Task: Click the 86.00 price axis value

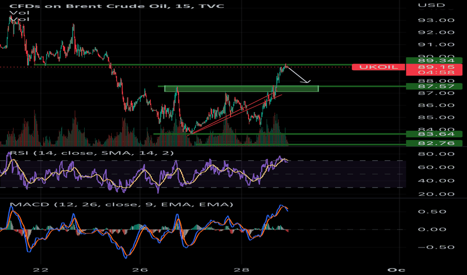Action: point(436,105)
